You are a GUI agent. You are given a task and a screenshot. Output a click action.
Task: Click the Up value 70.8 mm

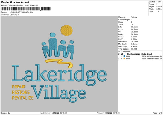pos(135,32)
